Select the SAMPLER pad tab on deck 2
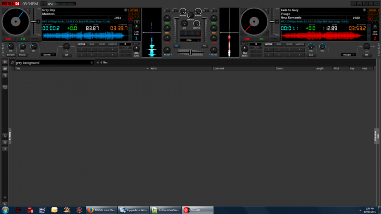Screen dimensions: 381x214 click(x=300, y=44)
